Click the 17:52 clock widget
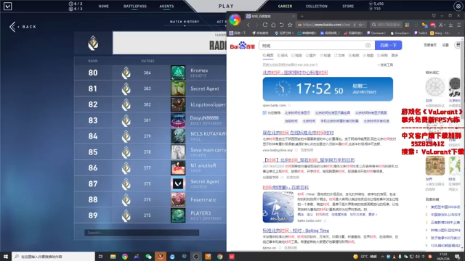Screen dimensions: 465x261 coord(328,88)
